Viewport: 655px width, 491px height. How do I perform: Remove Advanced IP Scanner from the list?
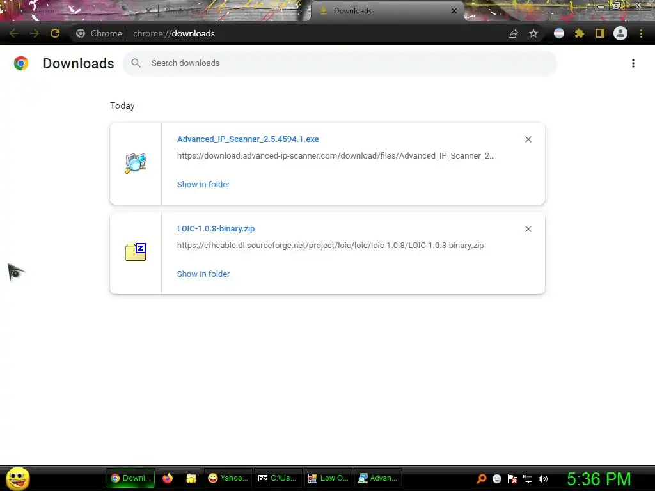528,139
